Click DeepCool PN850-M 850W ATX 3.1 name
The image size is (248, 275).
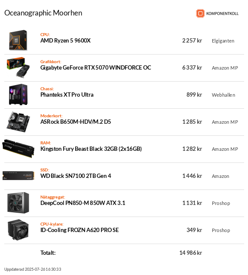83,203
